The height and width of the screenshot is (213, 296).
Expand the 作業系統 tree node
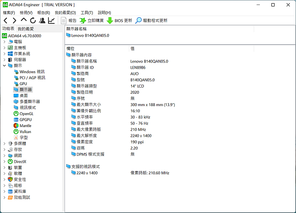5,53
